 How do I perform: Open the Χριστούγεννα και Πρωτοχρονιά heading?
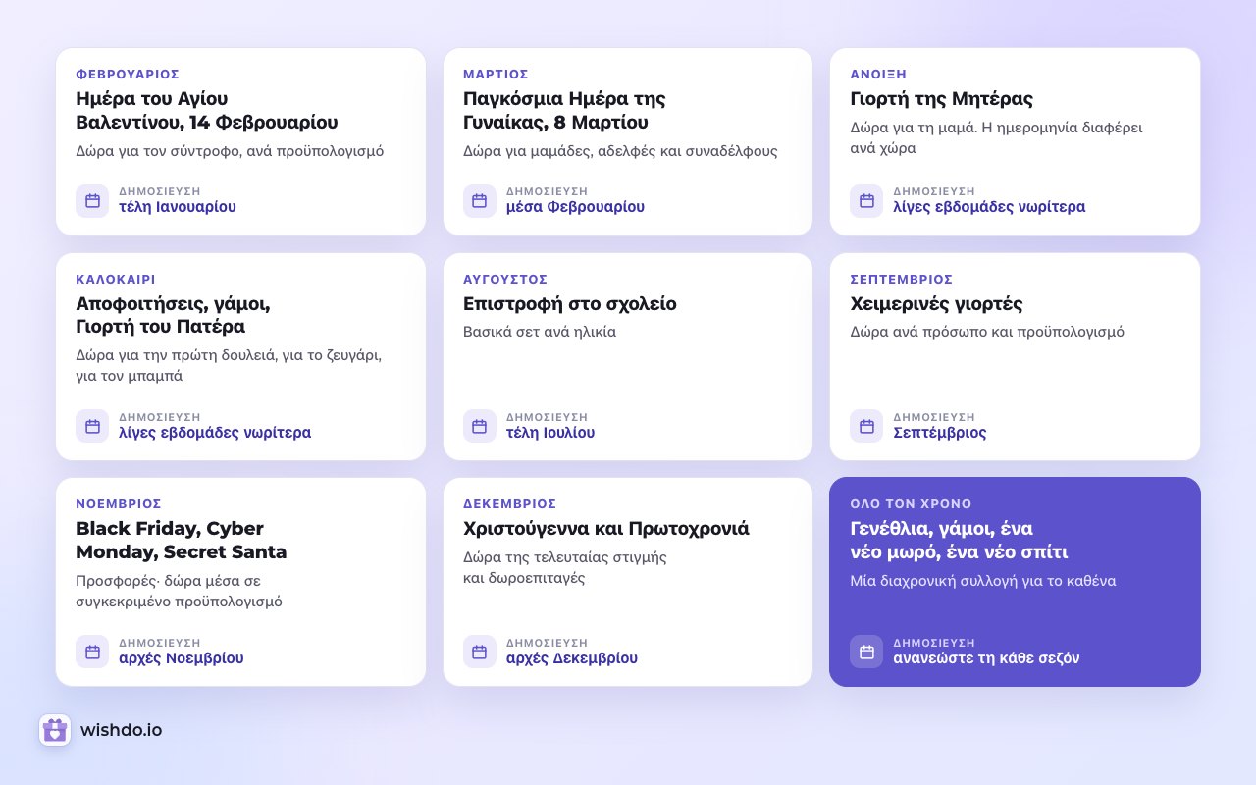click(x=606, y=529)
